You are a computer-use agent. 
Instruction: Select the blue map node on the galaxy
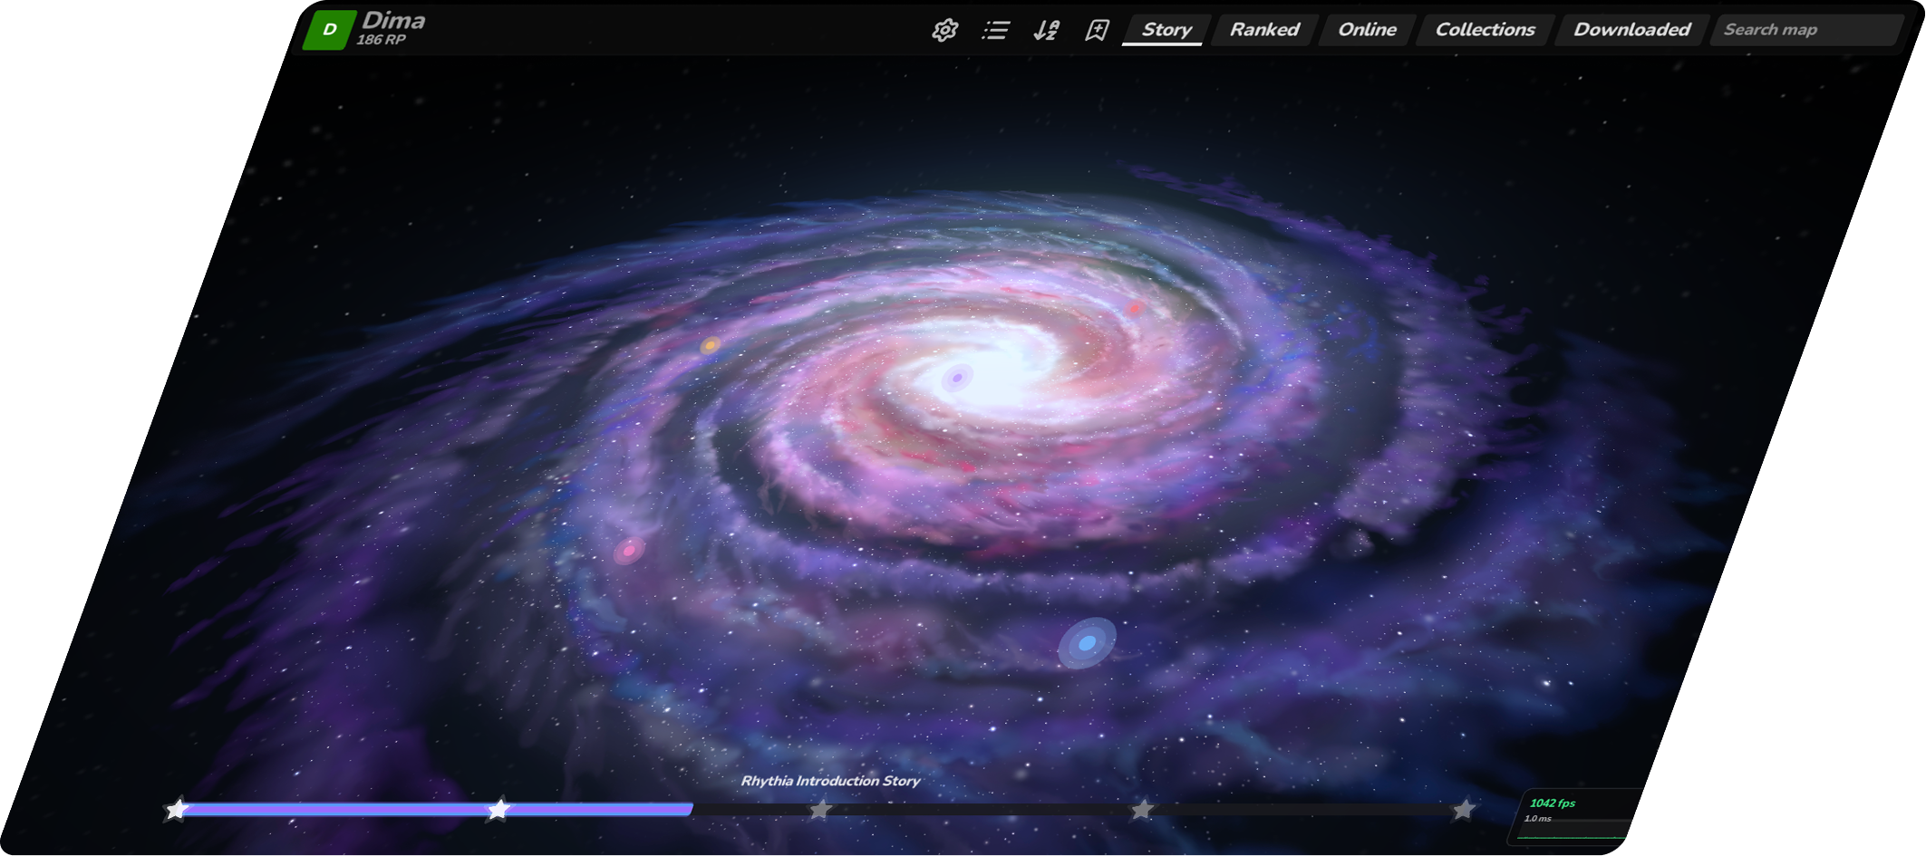pos(1087,643)
